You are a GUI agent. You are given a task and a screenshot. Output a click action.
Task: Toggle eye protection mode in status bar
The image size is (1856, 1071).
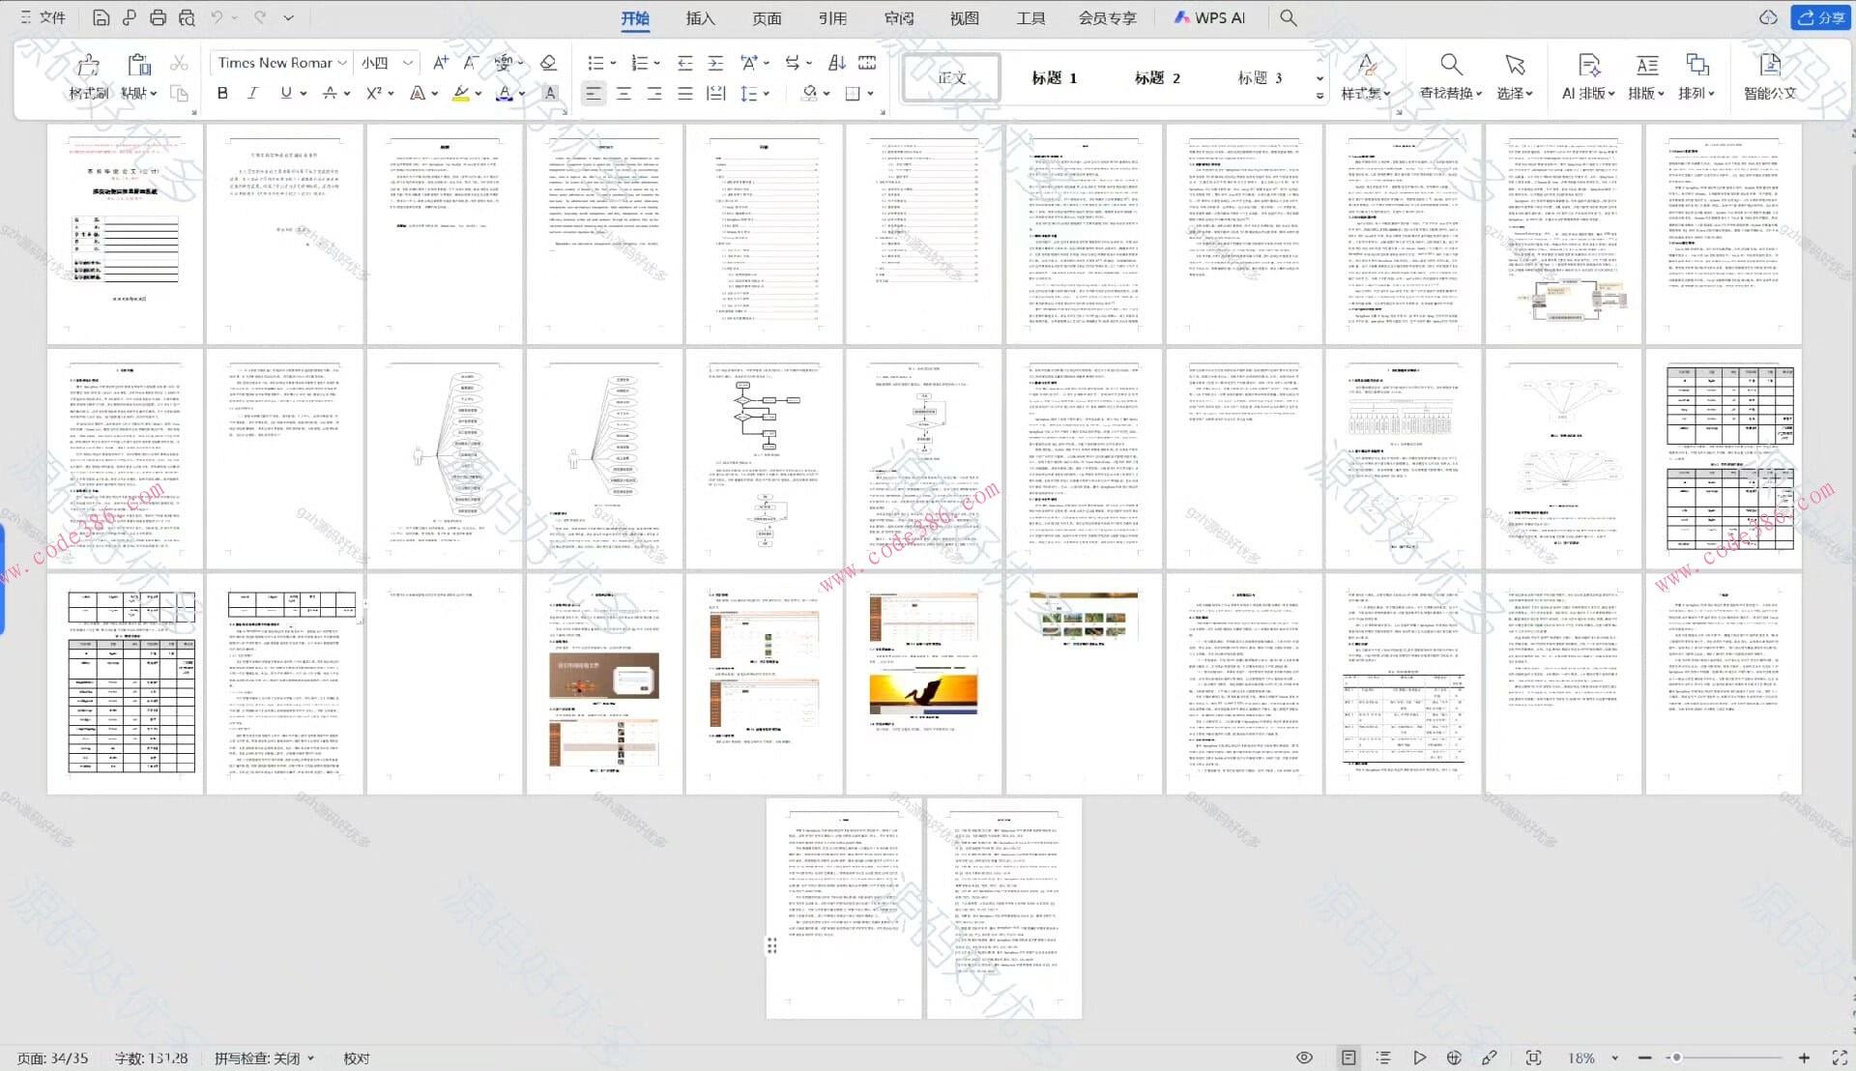pyautogui.click(x=1304, y=1057)
